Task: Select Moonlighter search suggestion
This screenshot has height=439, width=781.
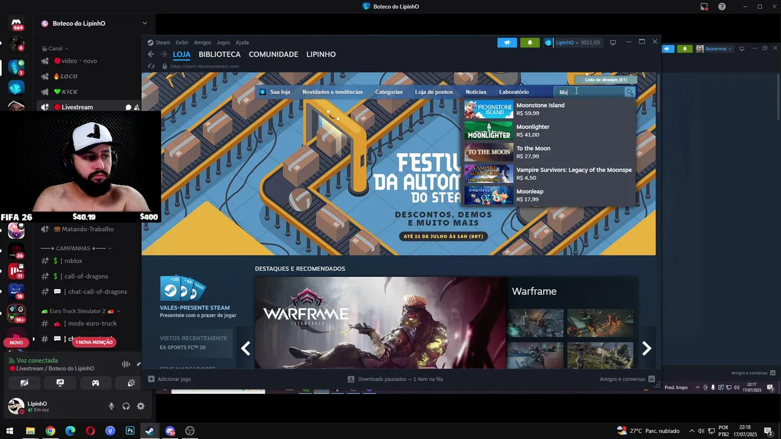Action: 549,130
